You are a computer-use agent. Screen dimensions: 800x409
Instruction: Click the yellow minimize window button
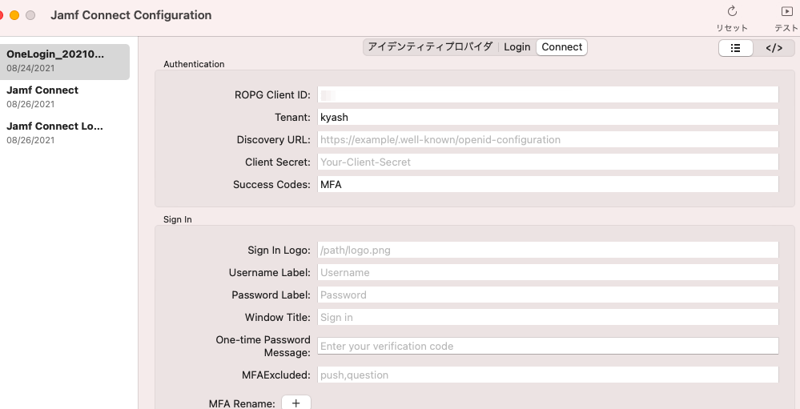pos(14,15)
